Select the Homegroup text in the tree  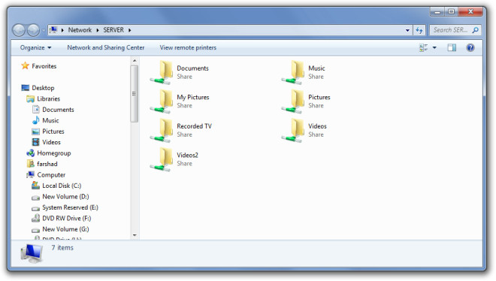point(54,153)
